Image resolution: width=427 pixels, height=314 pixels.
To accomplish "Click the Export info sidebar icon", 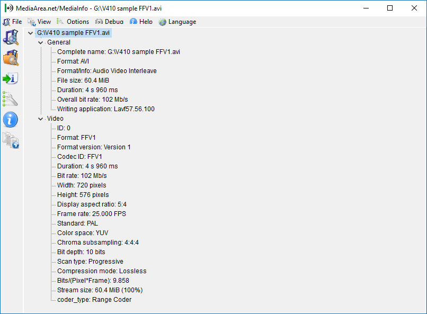I will [11, 78].
